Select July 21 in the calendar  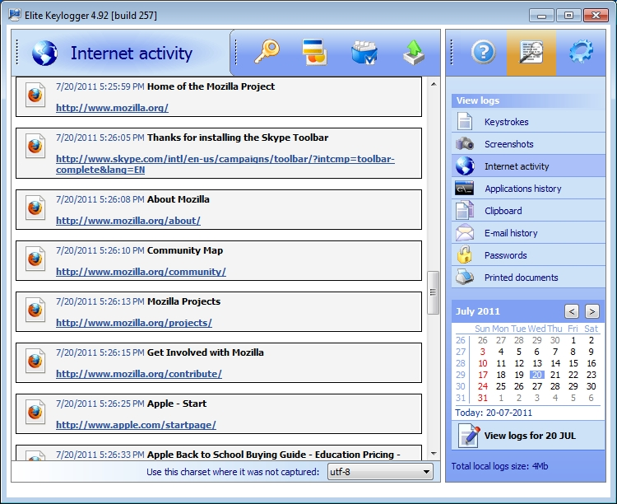pos(555,375)
